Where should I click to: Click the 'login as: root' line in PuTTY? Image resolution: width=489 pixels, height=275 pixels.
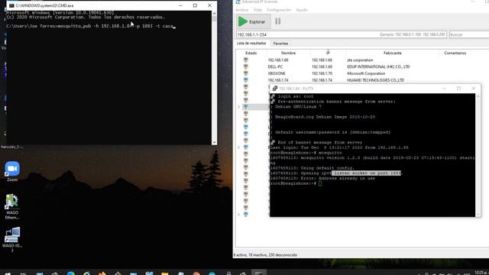pos(296,97)
